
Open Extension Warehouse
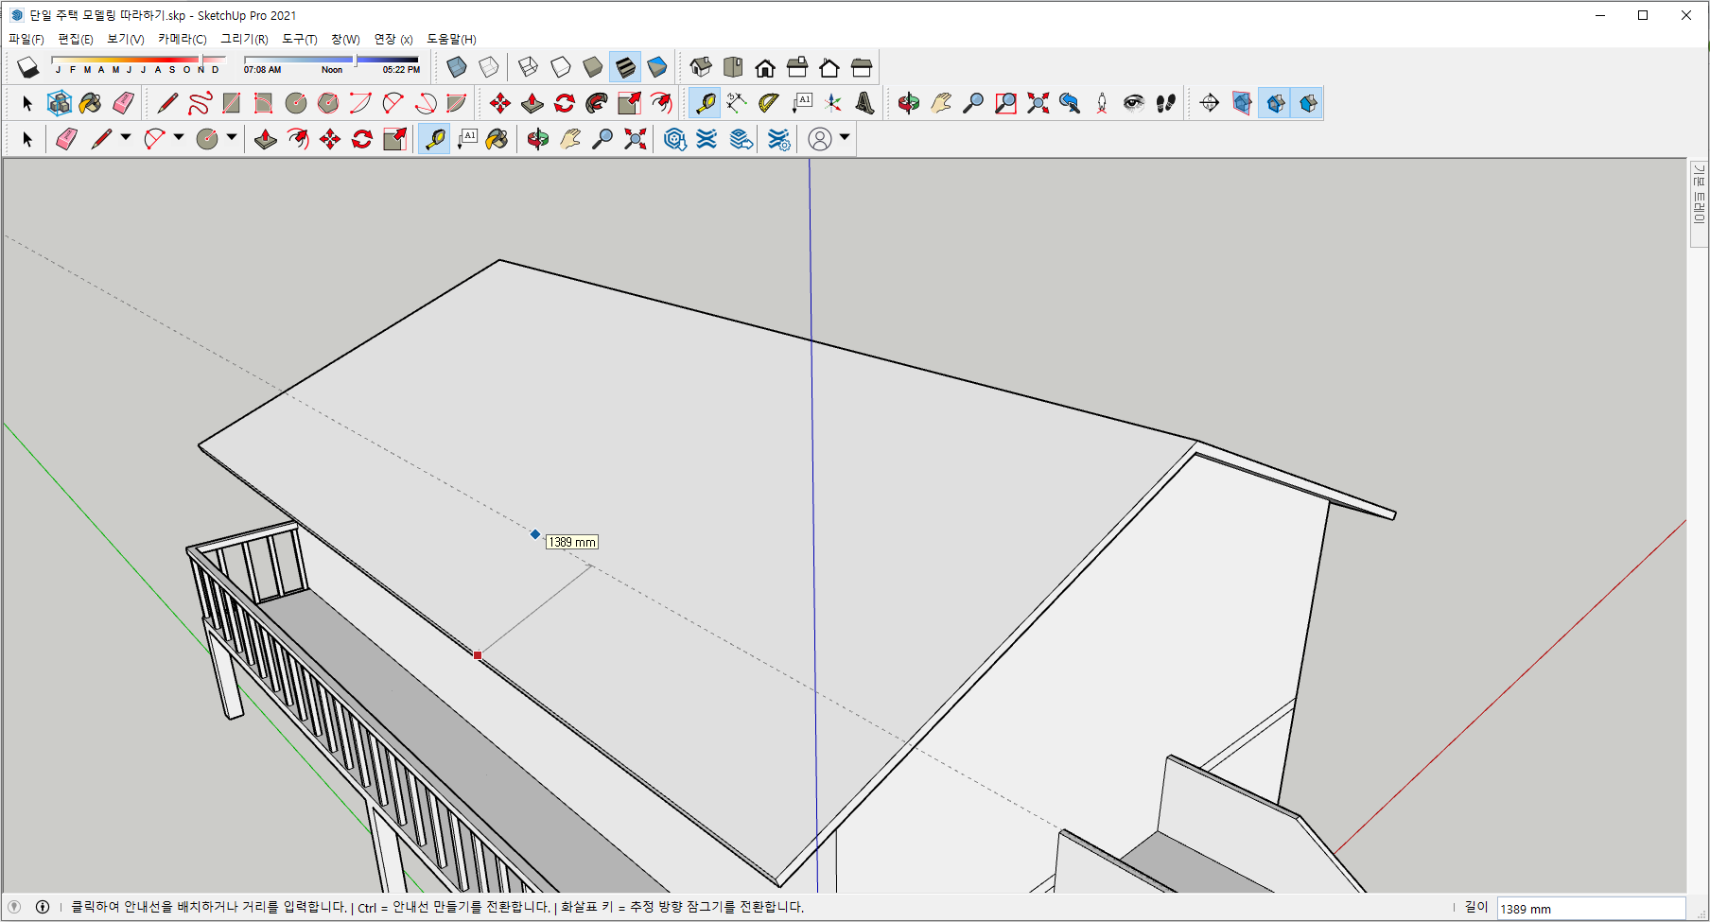pyautogui.click(x=707, y=139)
